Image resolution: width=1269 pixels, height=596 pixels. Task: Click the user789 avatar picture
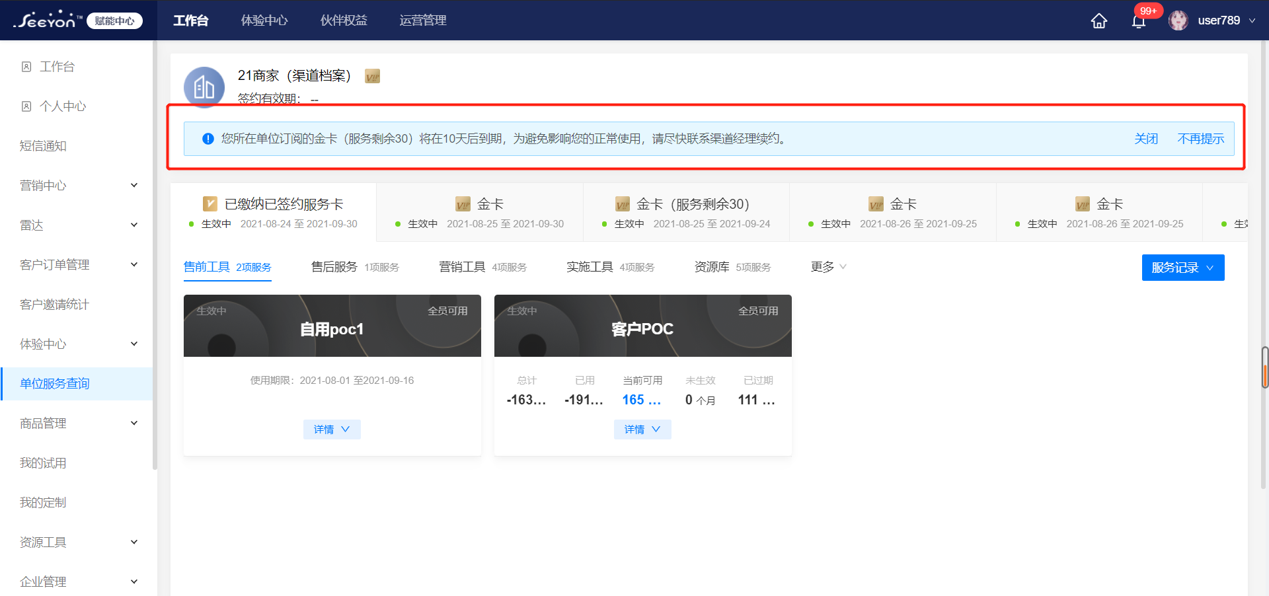pos(1178,20)
